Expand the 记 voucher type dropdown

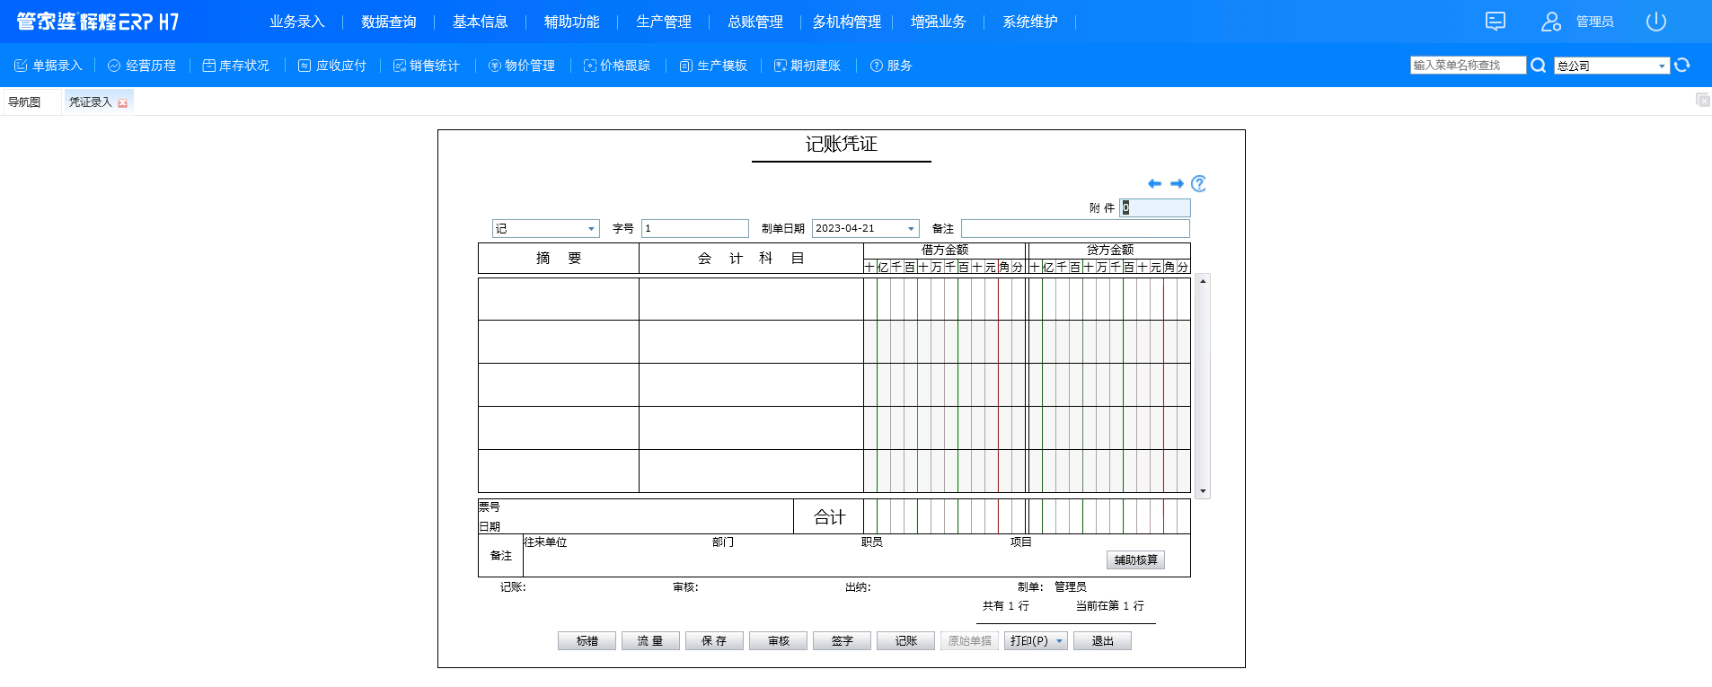pos(591,229)
